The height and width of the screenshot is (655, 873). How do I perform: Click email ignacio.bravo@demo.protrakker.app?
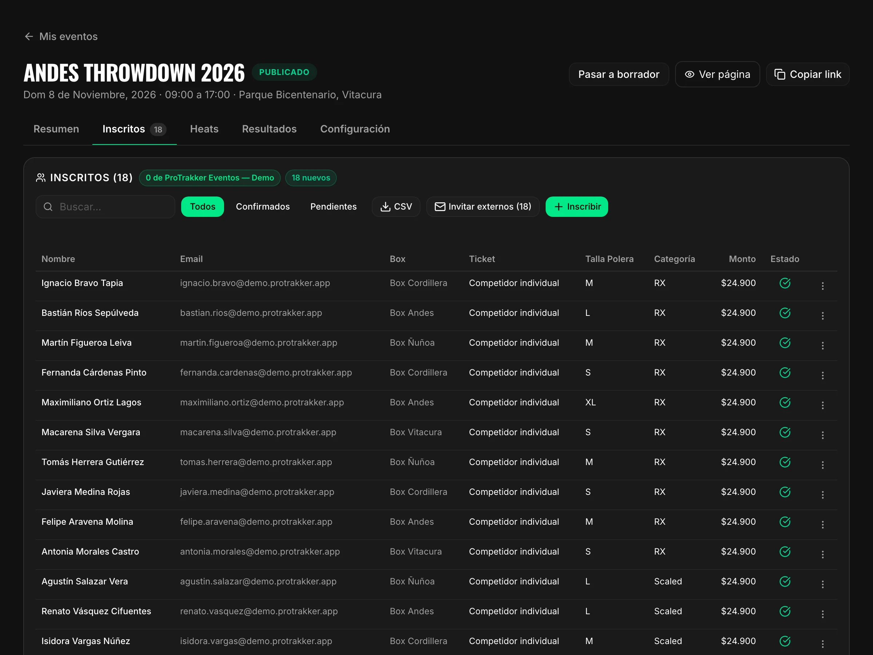tap(255, 283)
